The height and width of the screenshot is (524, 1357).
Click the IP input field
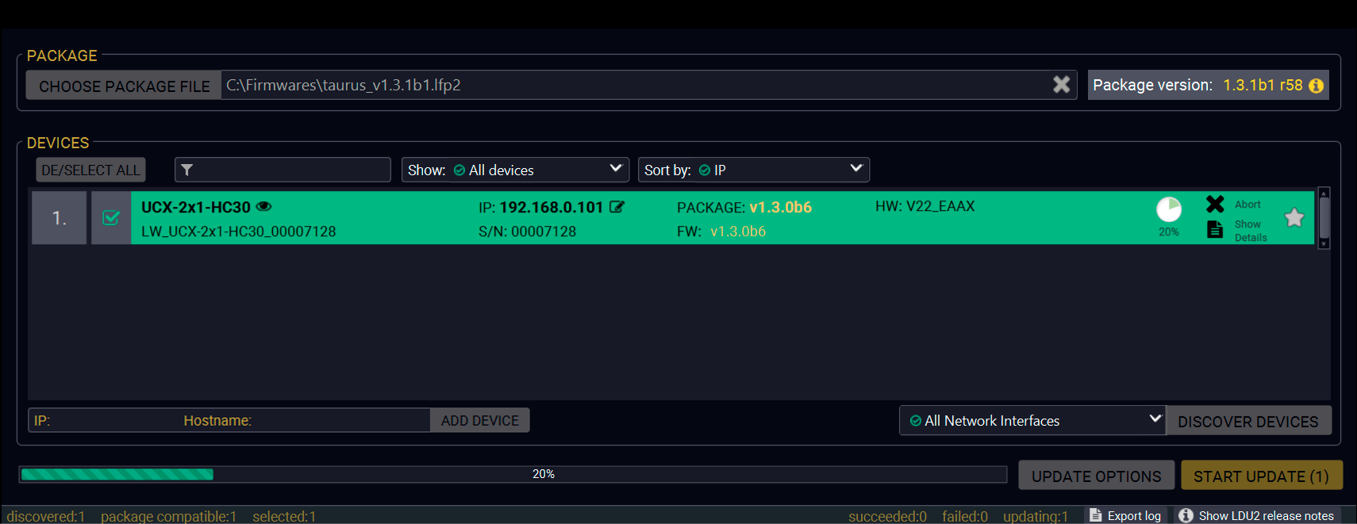tap(103, 420)
